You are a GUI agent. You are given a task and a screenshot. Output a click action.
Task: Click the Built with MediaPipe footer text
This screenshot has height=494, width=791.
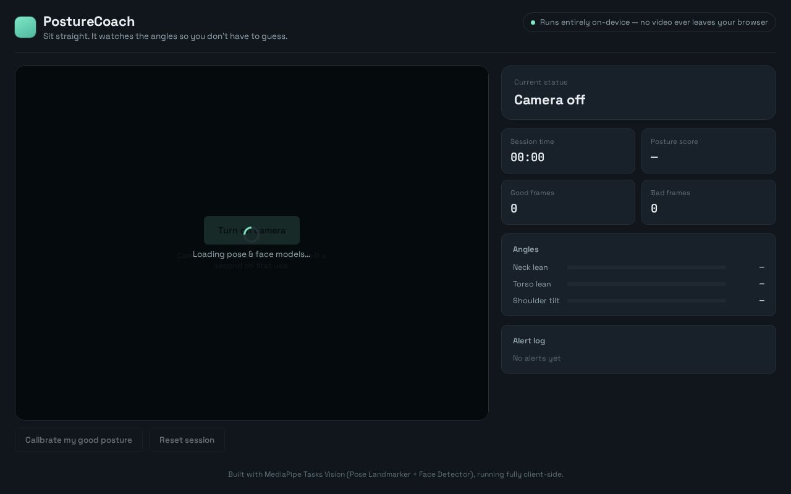[395, 474]
